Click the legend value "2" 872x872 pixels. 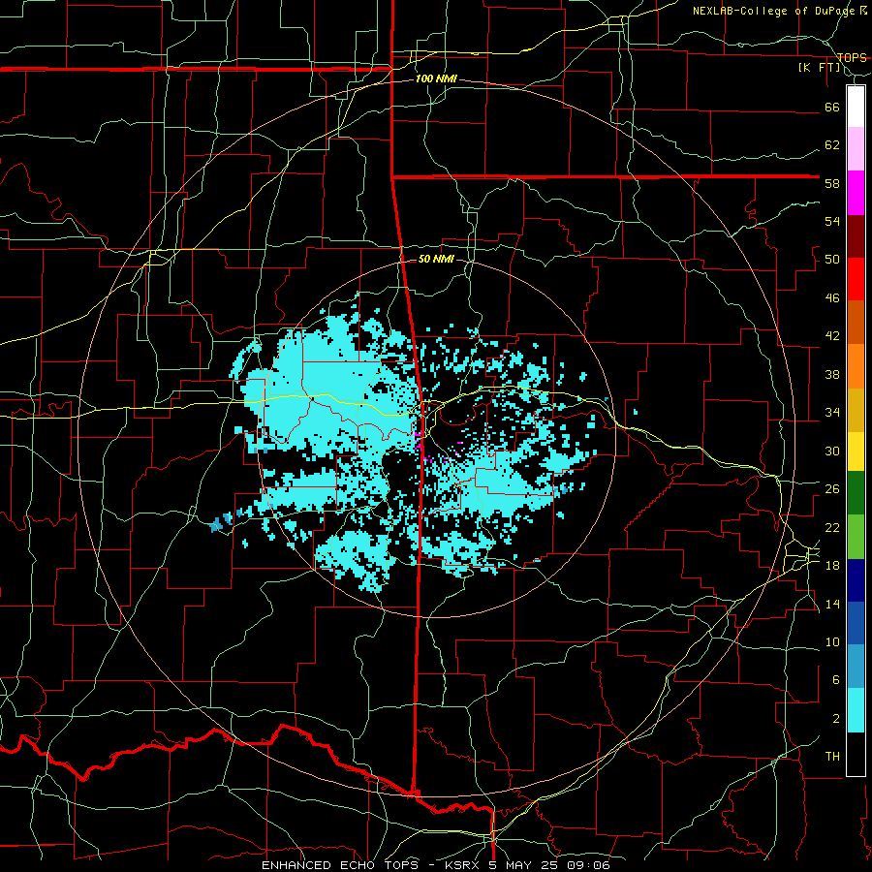point(836,718)
